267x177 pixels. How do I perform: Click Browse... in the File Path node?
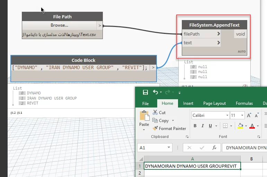tap(59, 25)
